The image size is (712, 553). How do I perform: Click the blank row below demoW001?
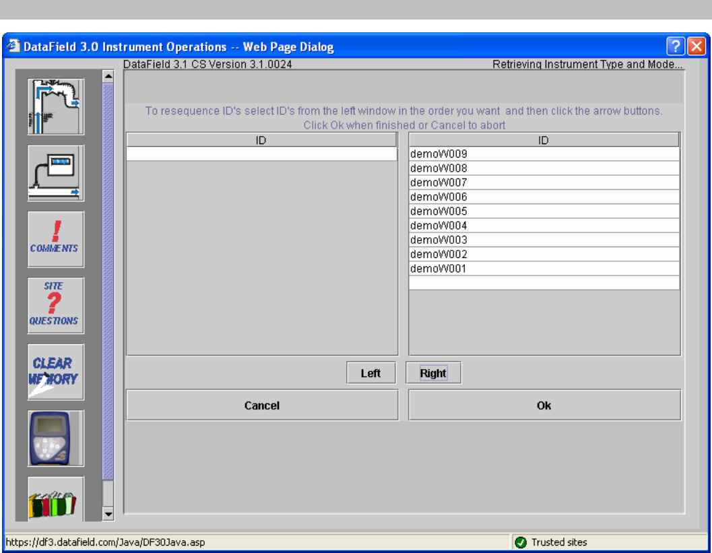pyautogui.click(x=544, y=283)
